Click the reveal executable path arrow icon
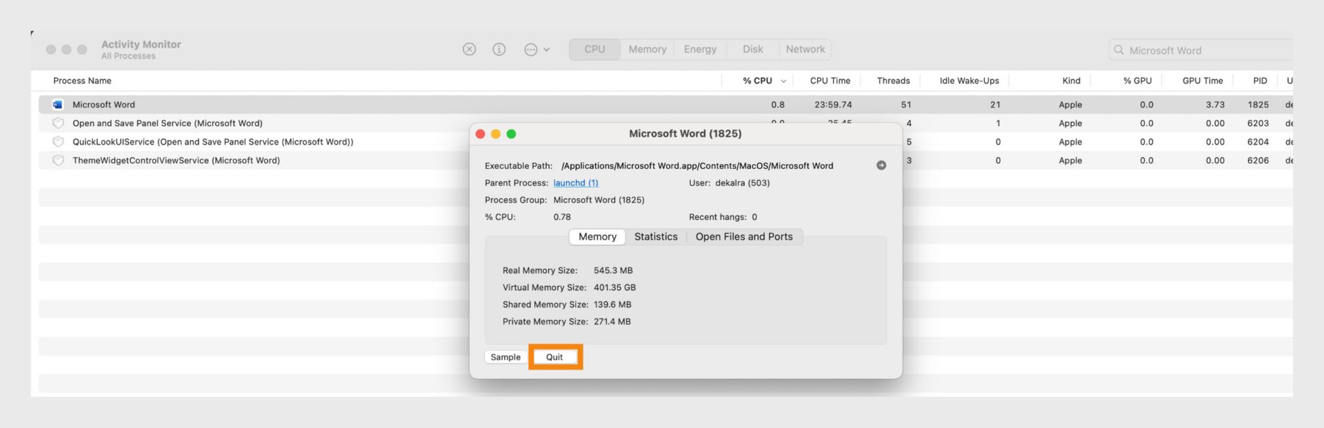 881,165
